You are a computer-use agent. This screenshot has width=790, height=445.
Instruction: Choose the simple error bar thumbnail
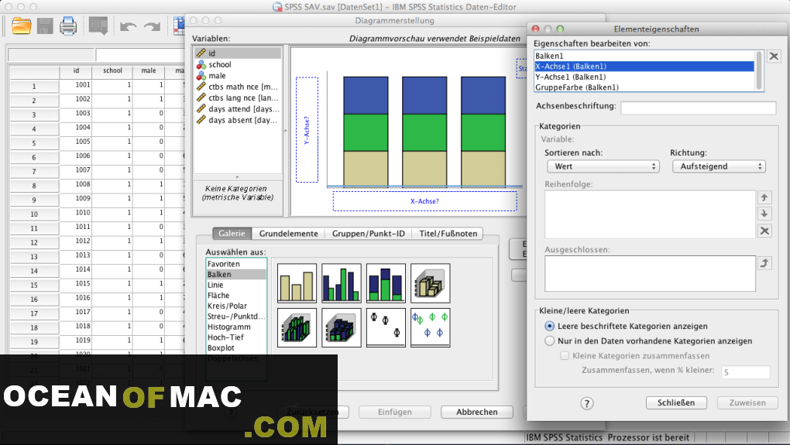(x=386, y=327)
